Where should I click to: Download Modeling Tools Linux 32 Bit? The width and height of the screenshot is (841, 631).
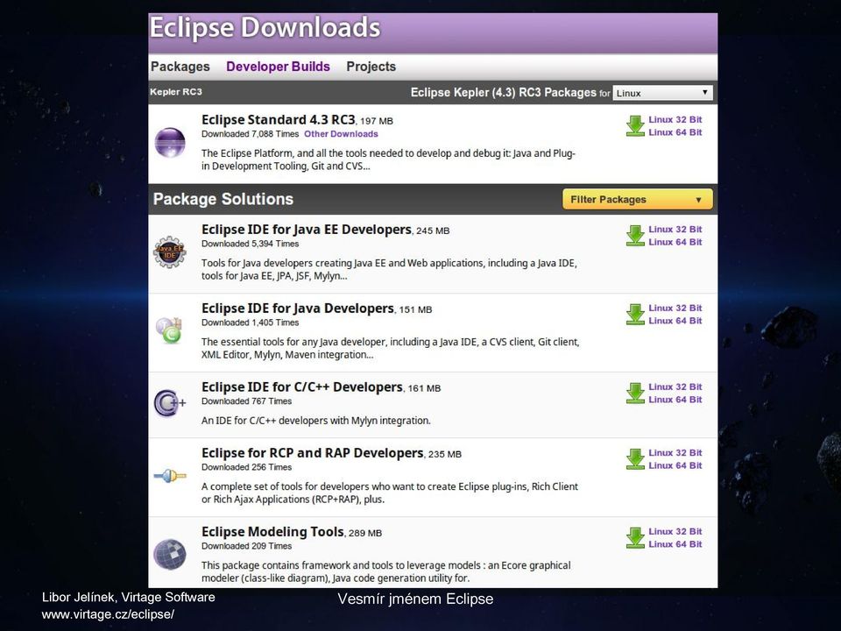675,531
